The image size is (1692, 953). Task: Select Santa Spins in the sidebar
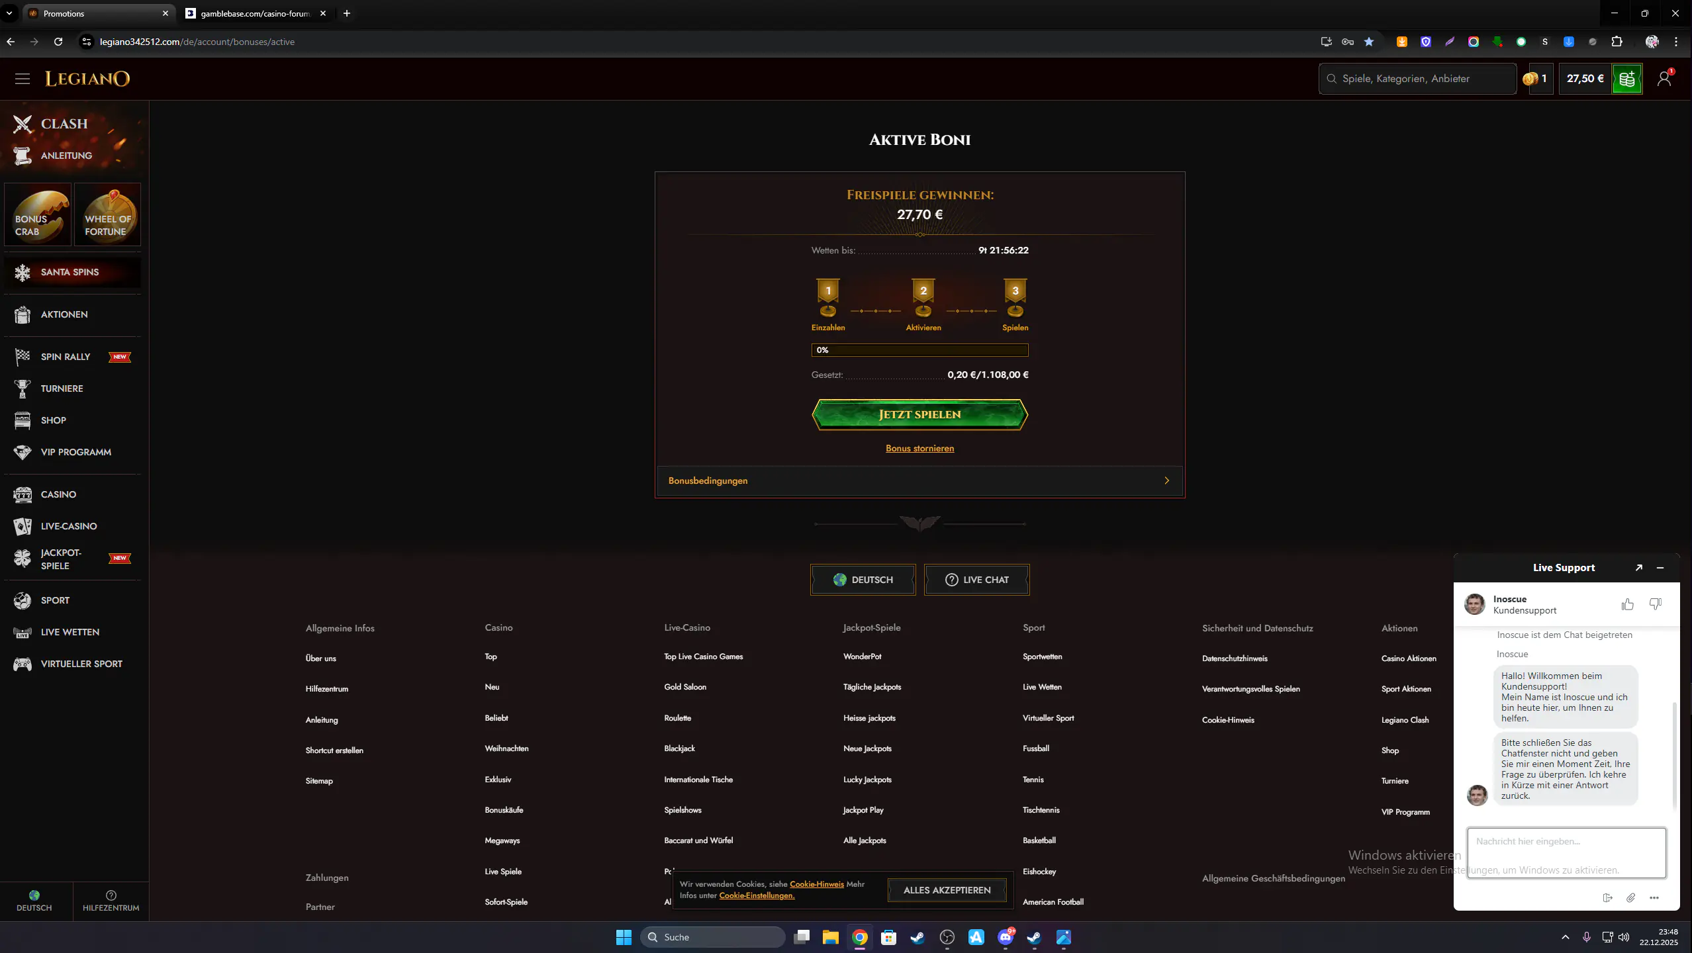pos(72,272)
